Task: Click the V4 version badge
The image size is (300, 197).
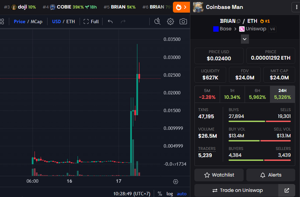Action: click(x=272, y=29)
